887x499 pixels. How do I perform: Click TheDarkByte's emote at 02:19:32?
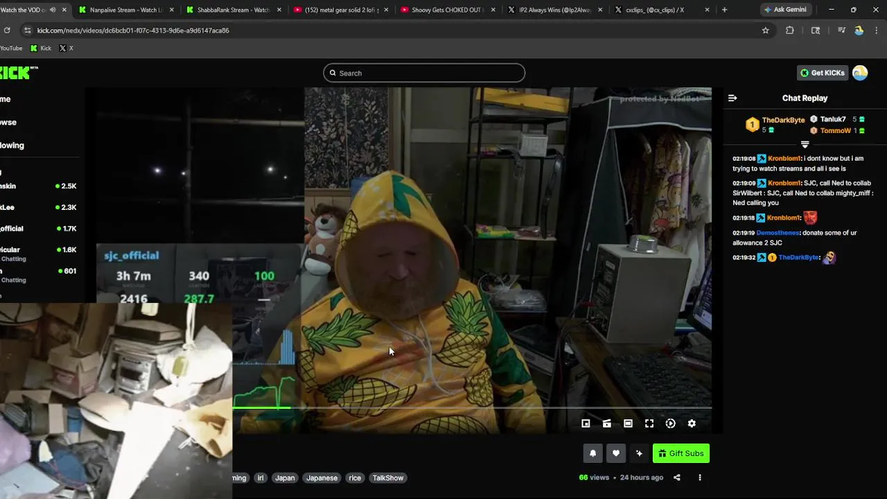pos(829,258)
